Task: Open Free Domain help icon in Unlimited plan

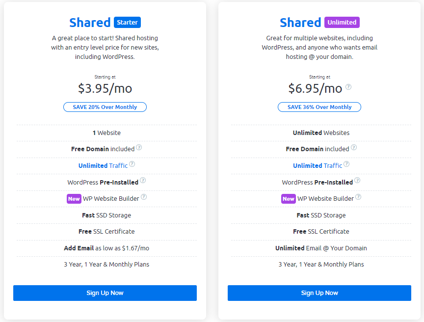Action: pos(354,147)
